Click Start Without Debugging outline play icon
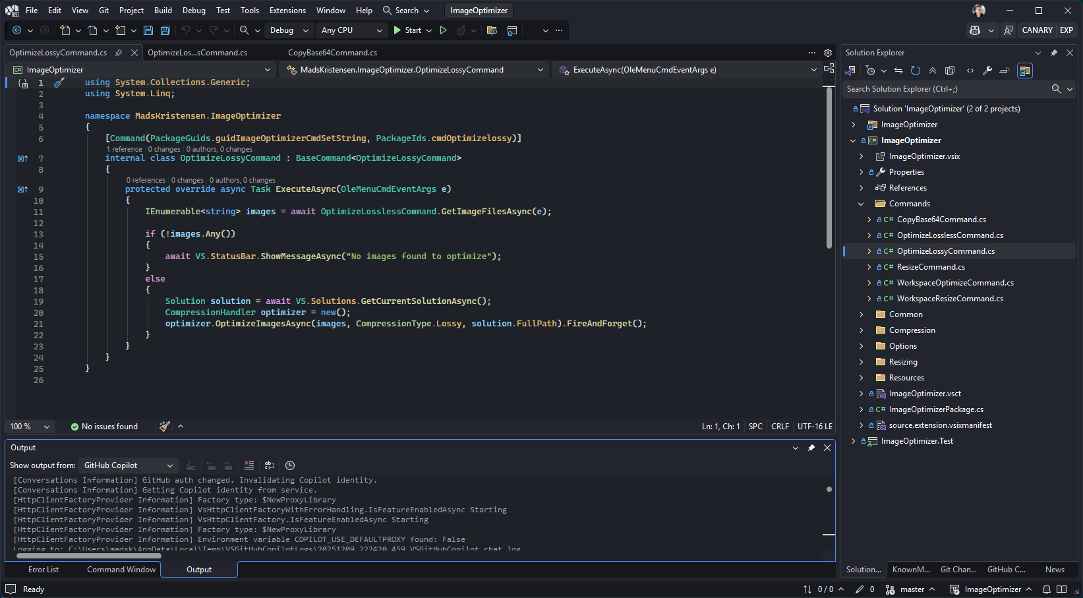 (444, 30)
